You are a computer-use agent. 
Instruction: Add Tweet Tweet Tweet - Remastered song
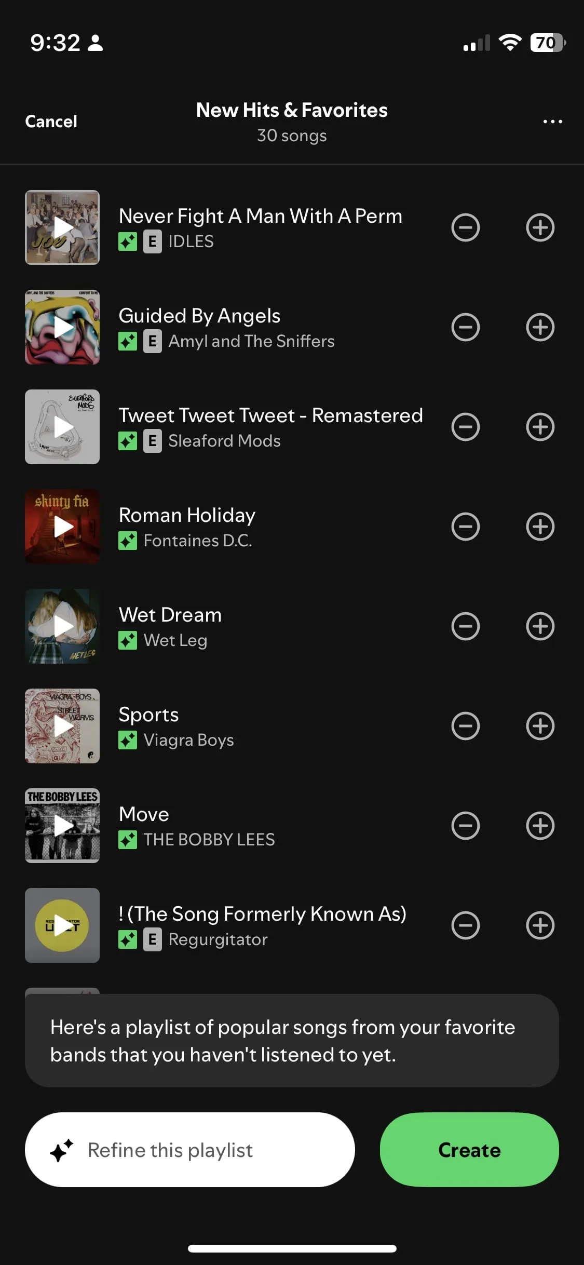pyautogui.click(x=540, y=427)
